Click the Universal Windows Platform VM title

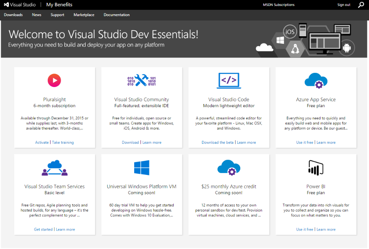(141, 186)
